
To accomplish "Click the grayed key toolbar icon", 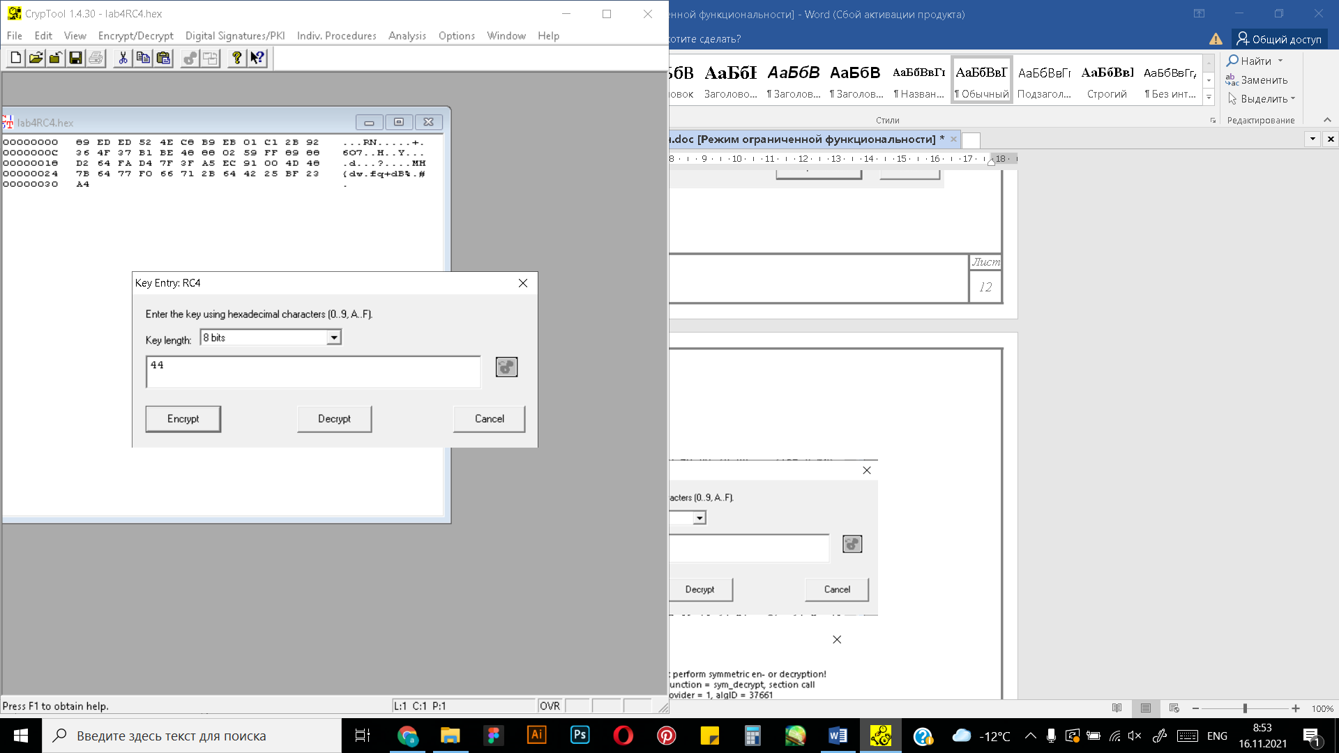I will pyautogui.click(x=190, y=58).
